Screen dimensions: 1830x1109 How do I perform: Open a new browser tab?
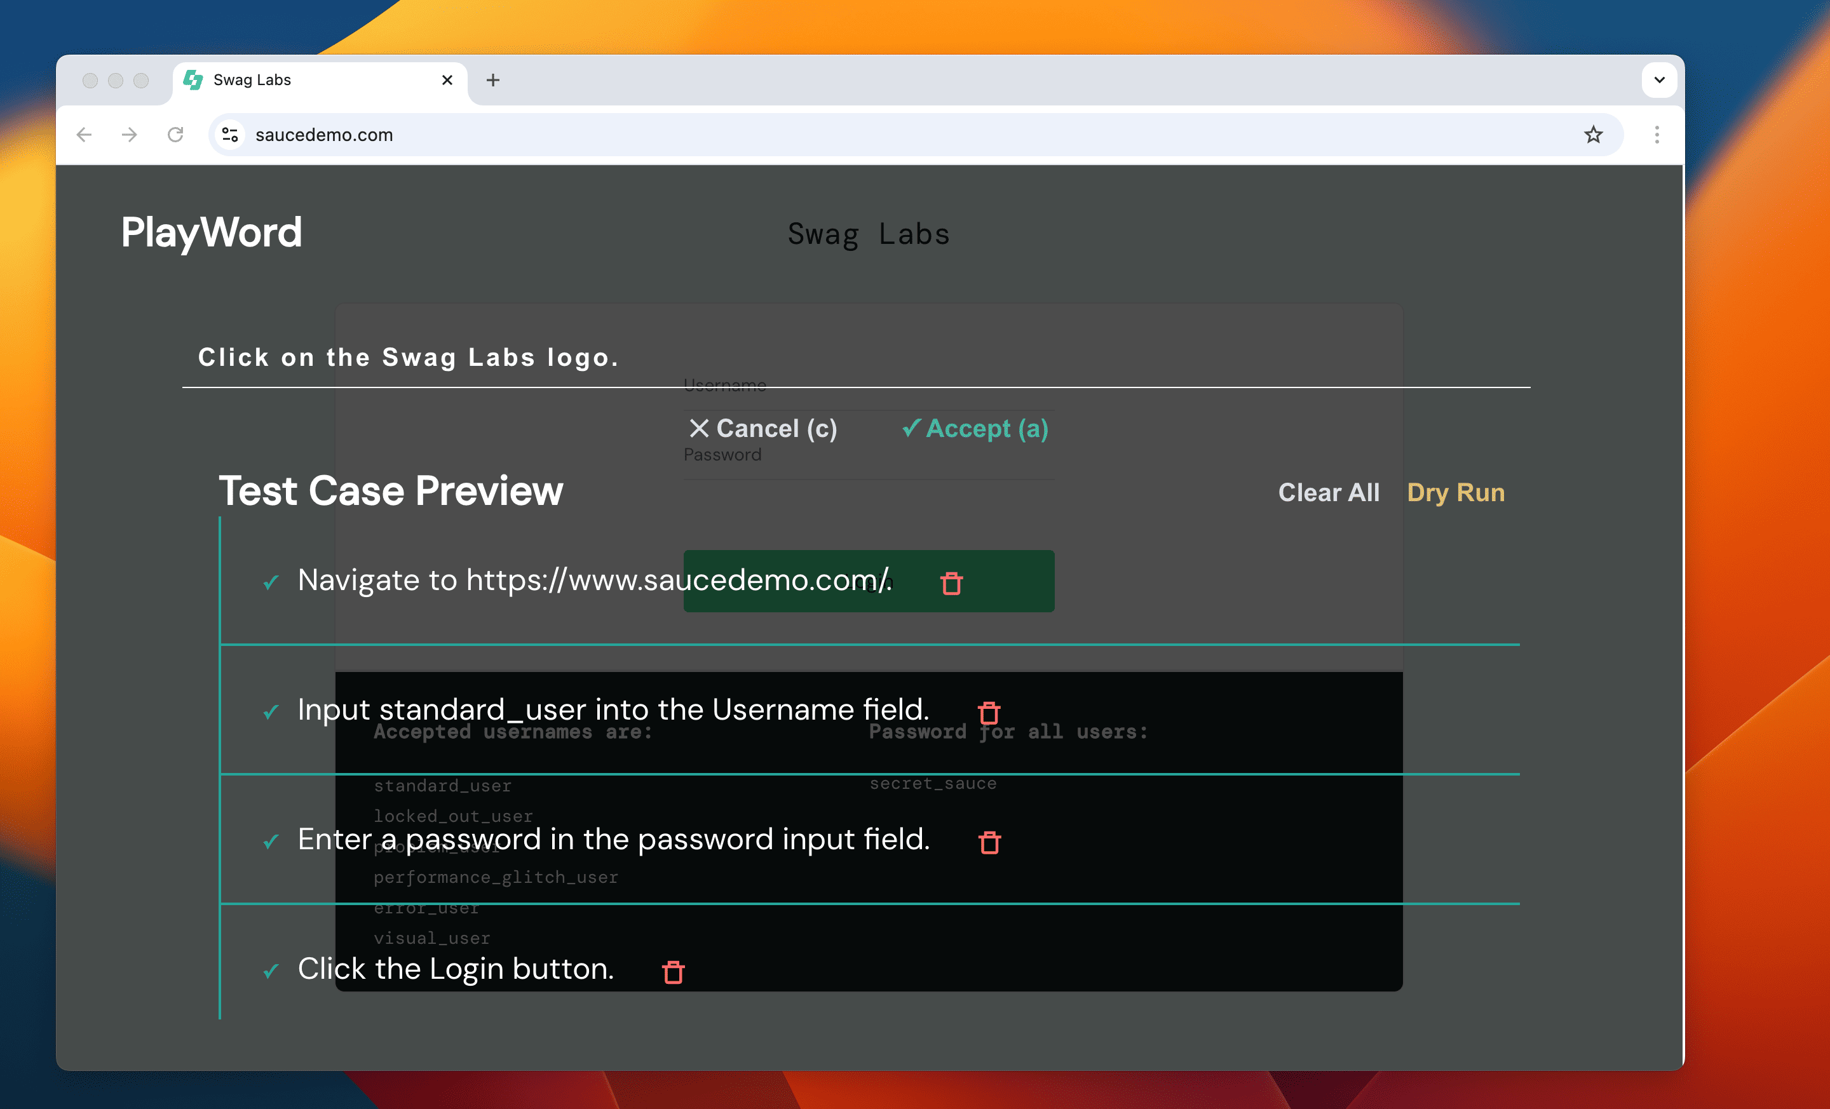pos(492,80)
